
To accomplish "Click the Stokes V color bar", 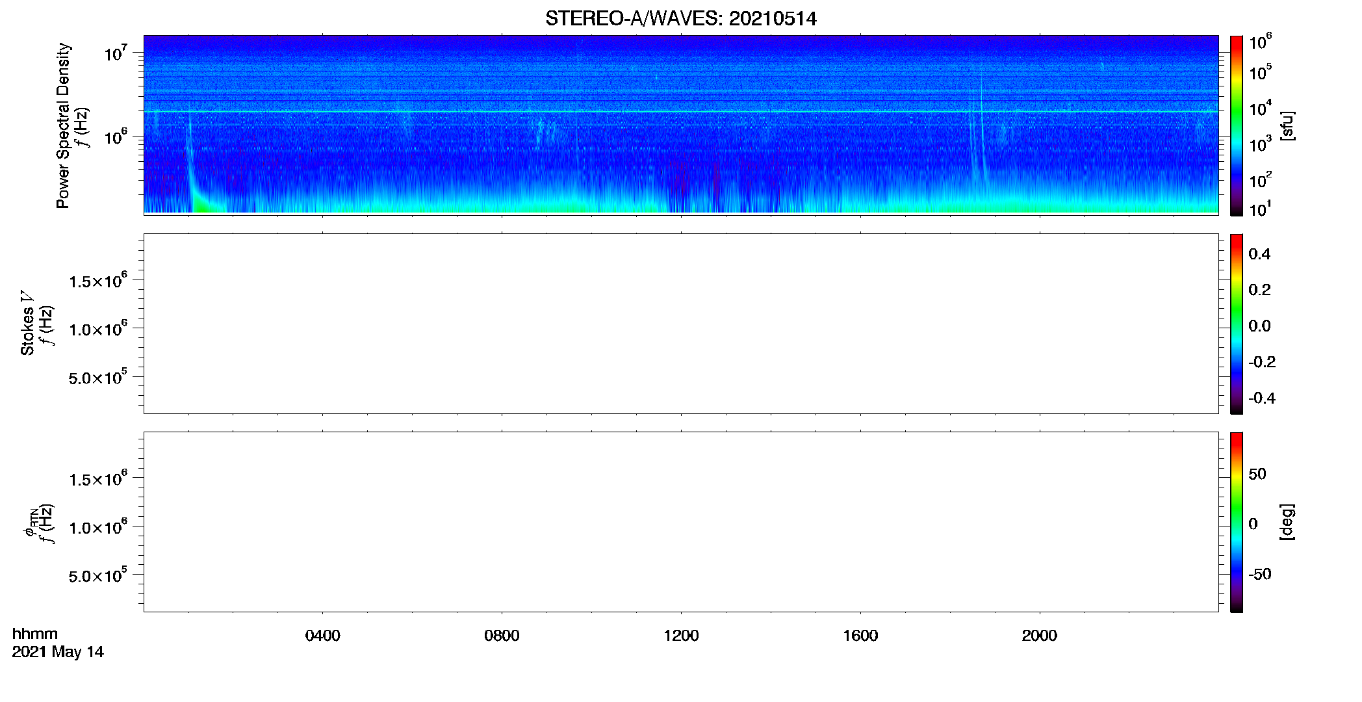I will (1236, 324).
